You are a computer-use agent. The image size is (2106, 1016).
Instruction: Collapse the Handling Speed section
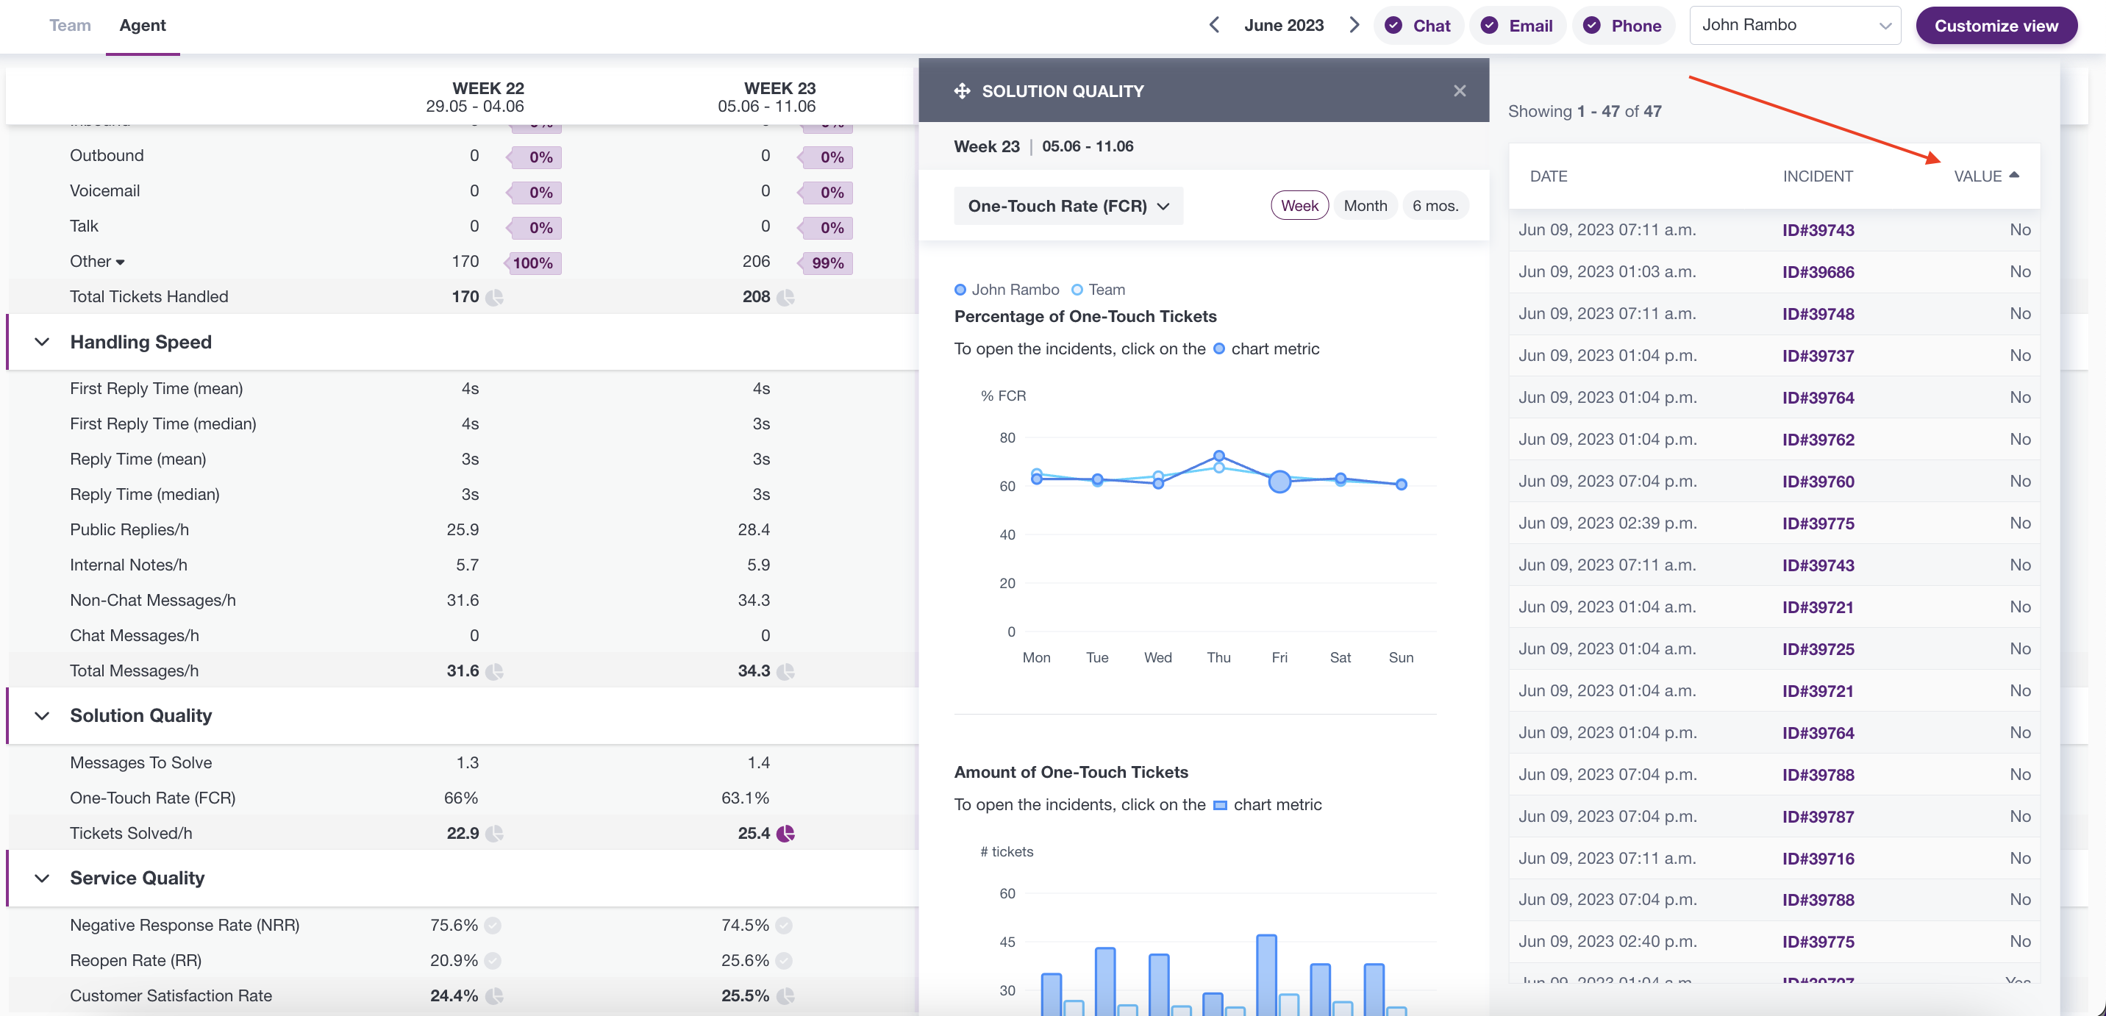tap(42, 343)
